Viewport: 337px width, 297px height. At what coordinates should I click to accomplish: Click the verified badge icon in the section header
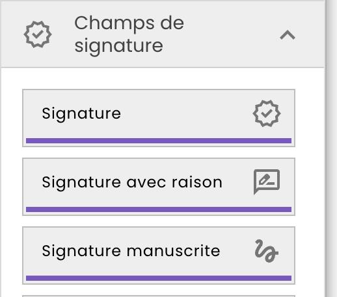coord(38,34)
